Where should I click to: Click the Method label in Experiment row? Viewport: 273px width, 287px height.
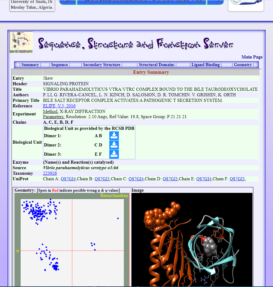[51, 111]
